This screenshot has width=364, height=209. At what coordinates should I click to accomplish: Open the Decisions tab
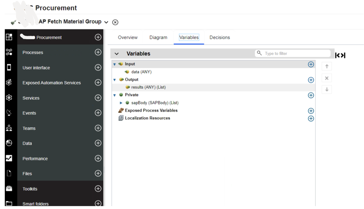click(220, 37)
